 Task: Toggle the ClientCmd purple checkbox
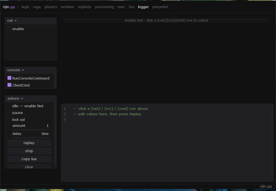pos(9,85)
